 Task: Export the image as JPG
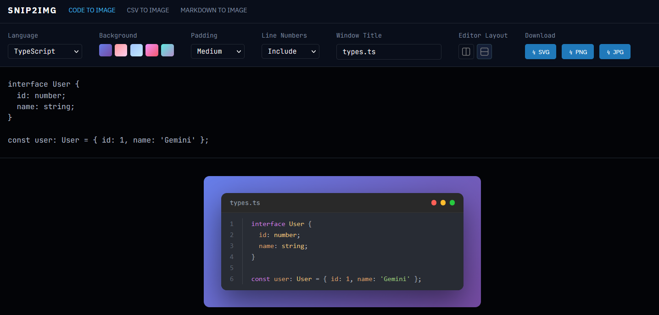click(614, 52)
